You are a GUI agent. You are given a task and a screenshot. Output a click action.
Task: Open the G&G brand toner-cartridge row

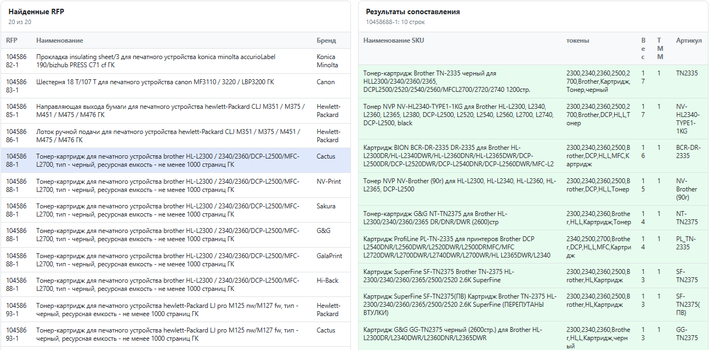point(175,235)
